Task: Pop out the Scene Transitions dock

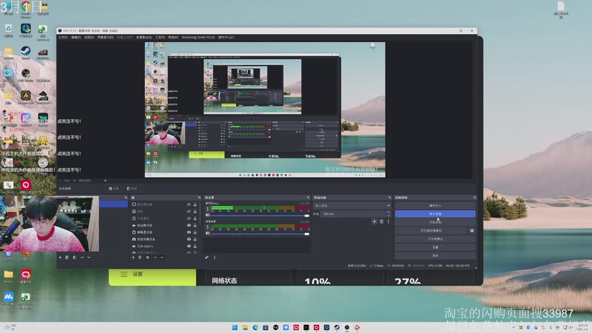Action: (389, 198)
